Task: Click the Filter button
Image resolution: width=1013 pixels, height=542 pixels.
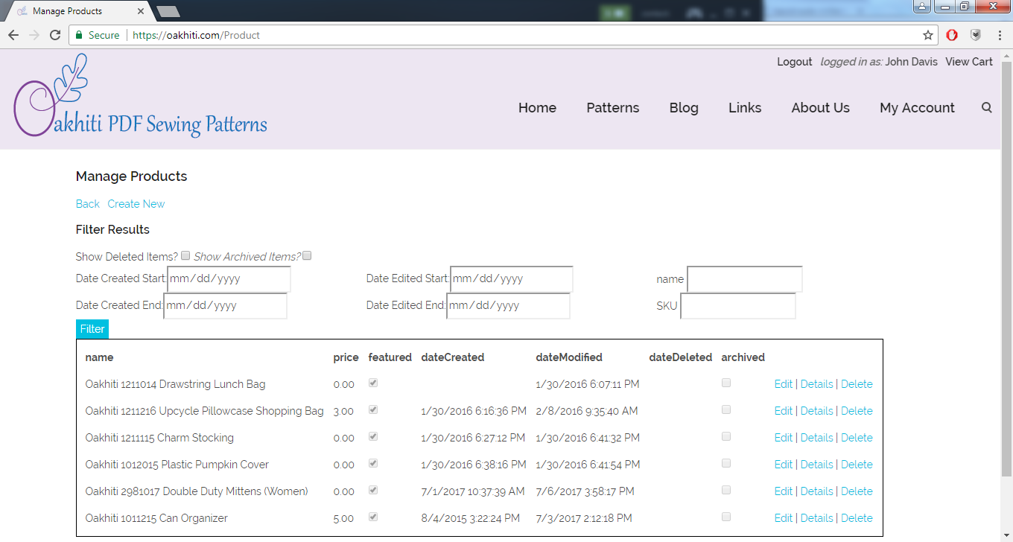Action: [92, 329]
